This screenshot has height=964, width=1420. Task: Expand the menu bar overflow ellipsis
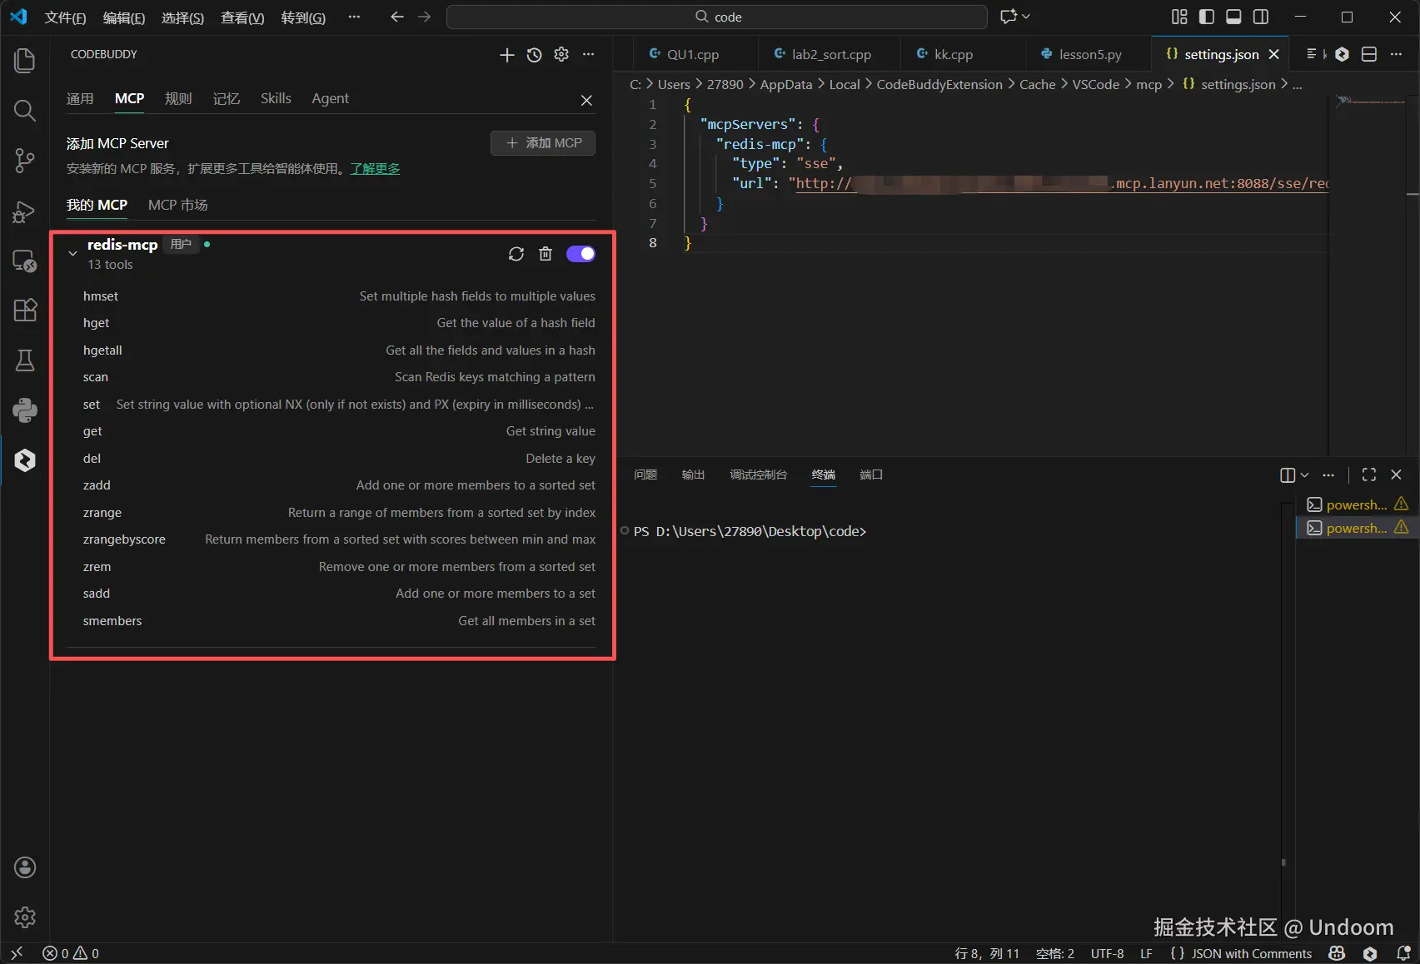point(354,17)
